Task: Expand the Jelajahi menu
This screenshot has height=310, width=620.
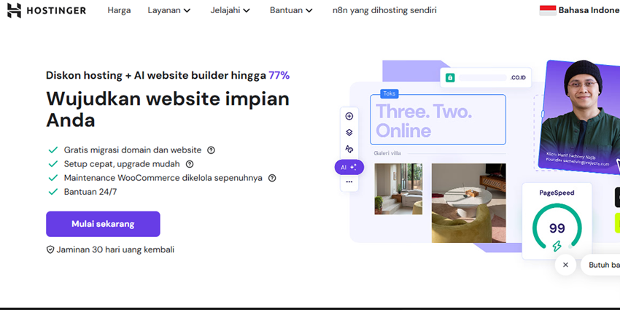Action: point(230,10)
